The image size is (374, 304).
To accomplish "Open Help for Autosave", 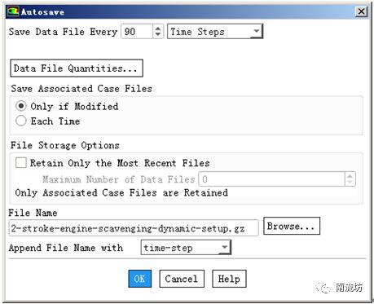I will [229, 279].
